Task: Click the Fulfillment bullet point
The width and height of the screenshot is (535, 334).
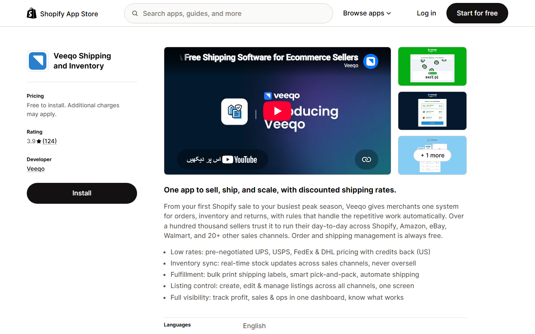Action: coord(295,274)
